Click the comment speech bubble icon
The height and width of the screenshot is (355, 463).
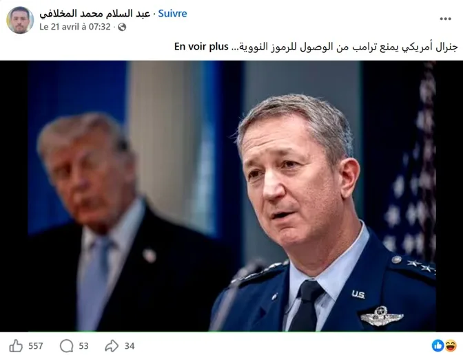pyautogui.click(x=66, y=345)
